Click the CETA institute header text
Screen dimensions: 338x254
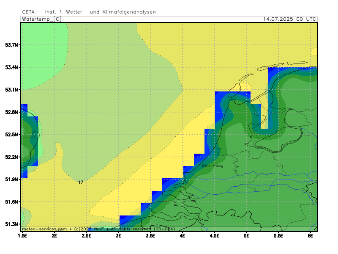click(93, 12)
